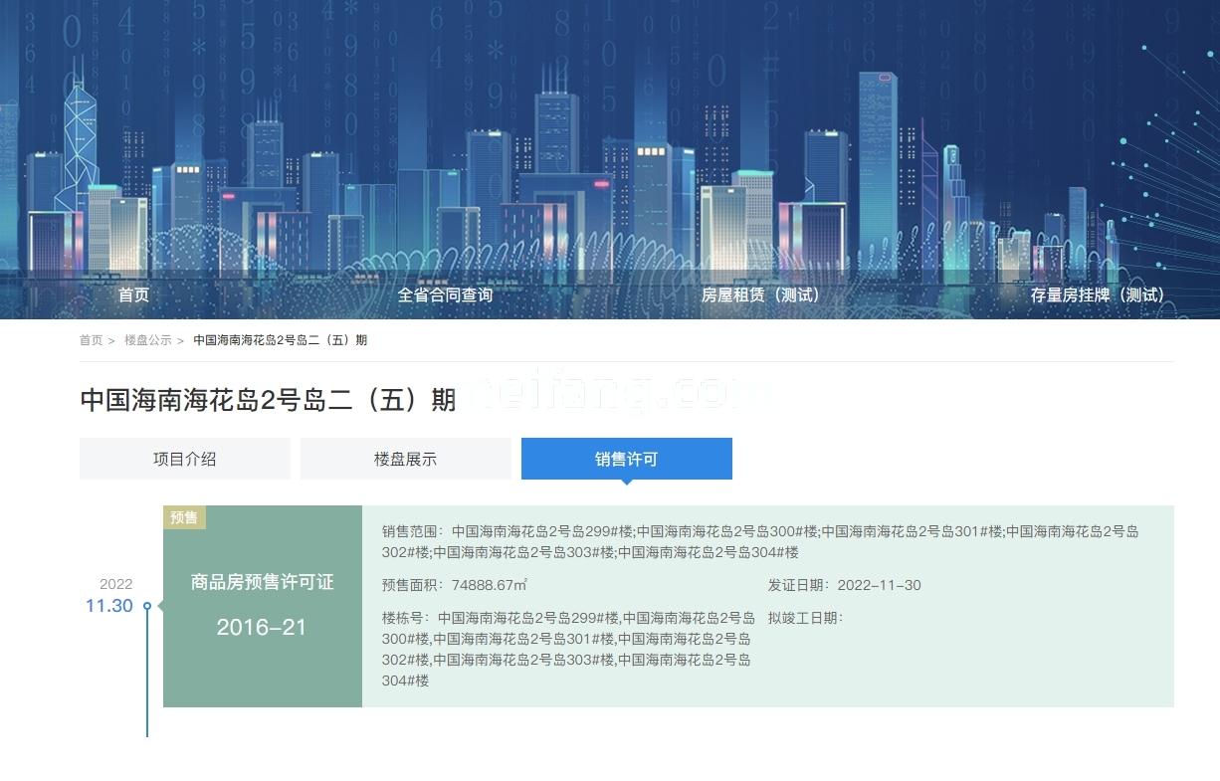The height and width of the screenshot is (781, 1220).
Task: Click the permit number 2016-21
Action: (x=262, y=628)
